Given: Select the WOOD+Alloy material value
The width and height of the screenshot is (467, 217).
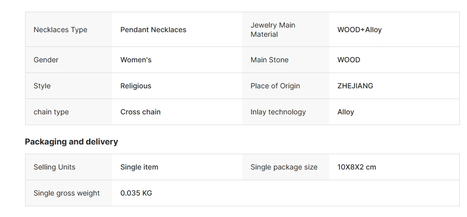Looking at the screenshot, I should (359, 30).
